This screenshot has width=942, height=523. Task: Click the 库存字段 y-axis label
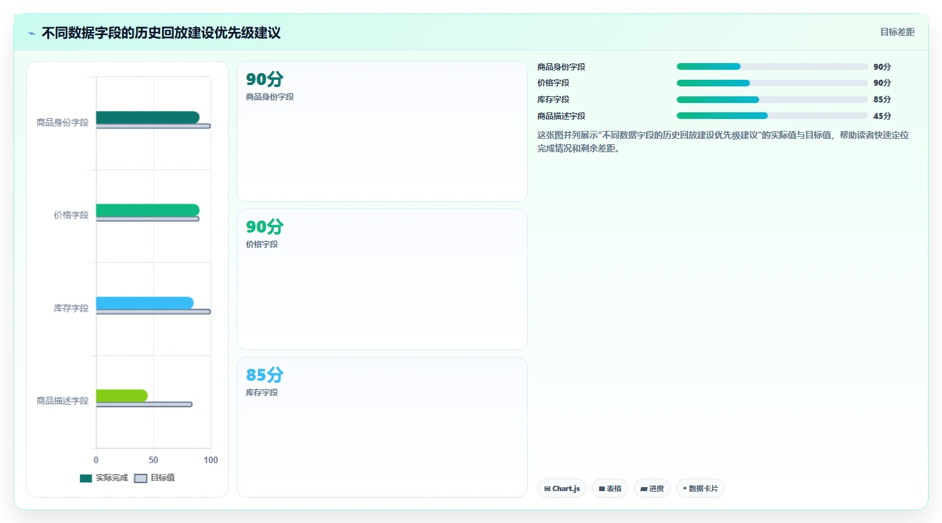[x=71, y=308]
